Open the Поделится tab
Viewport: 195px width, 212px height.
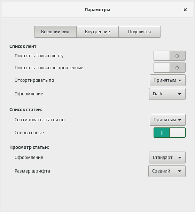[140, 32]
